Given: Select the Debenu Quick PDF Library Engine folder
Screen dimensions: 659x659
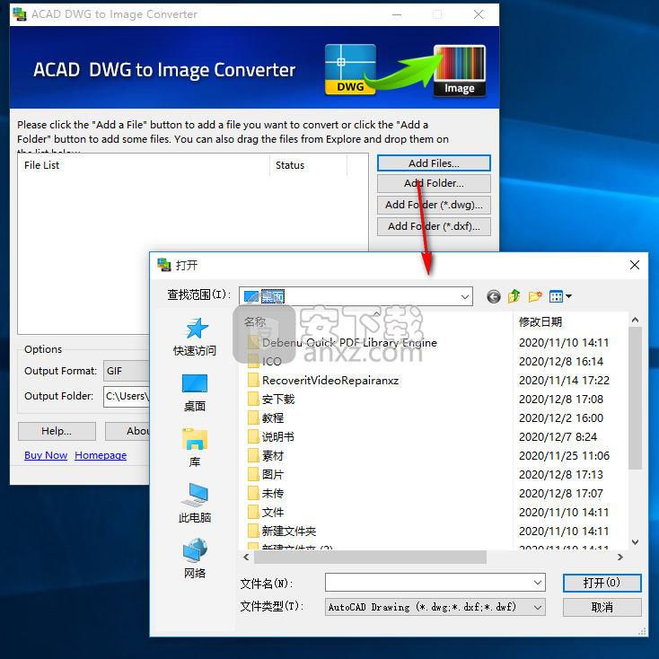Looking at the screenshot, I should pos(349,343).
